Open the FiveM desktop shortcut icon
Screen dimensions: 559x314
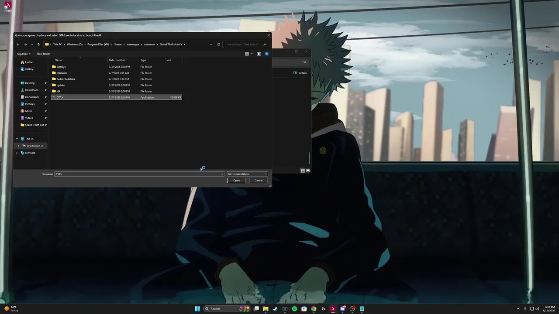(x=7, y=7)
